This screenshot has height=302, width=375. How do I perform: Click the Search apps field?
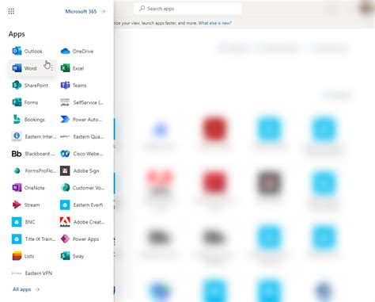coord(187,9)
